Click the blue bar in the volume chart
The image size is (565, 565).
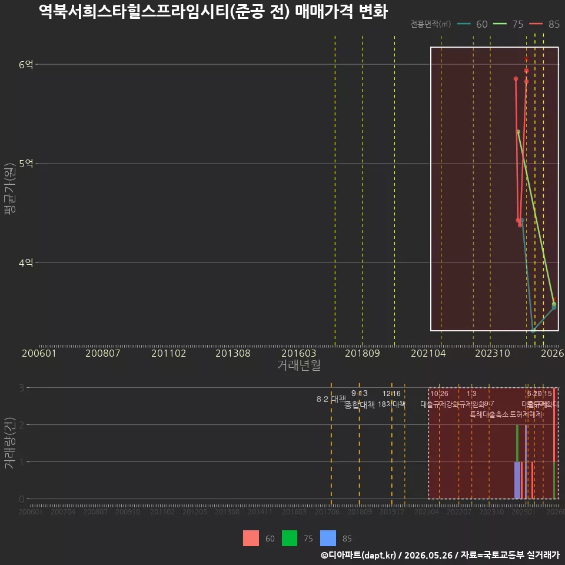pyautogui.click(x=517, y=480)
